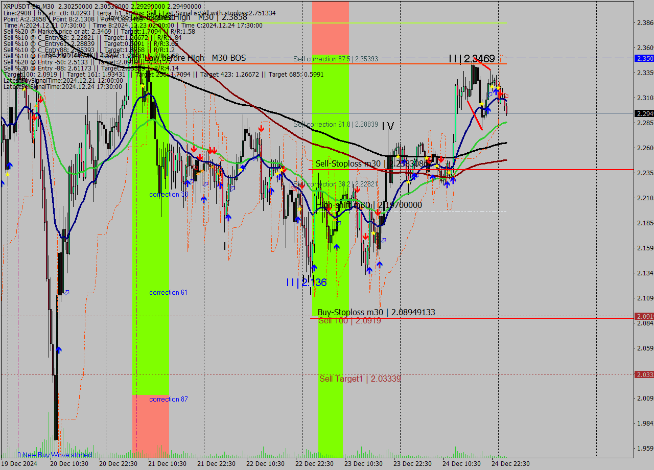654x470 pixels.
Task: Click the '22 Dec 22:30' time axis label
Action: [x=315, y=464]
